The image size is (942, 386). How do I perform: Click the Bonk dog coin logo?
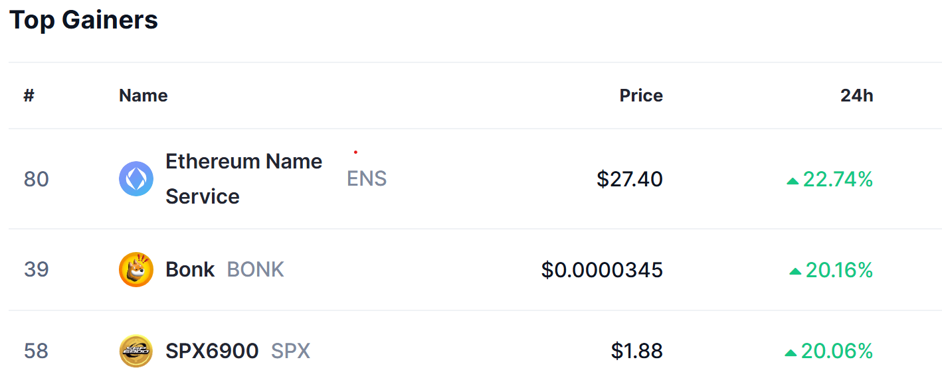[x=136, y=270]
